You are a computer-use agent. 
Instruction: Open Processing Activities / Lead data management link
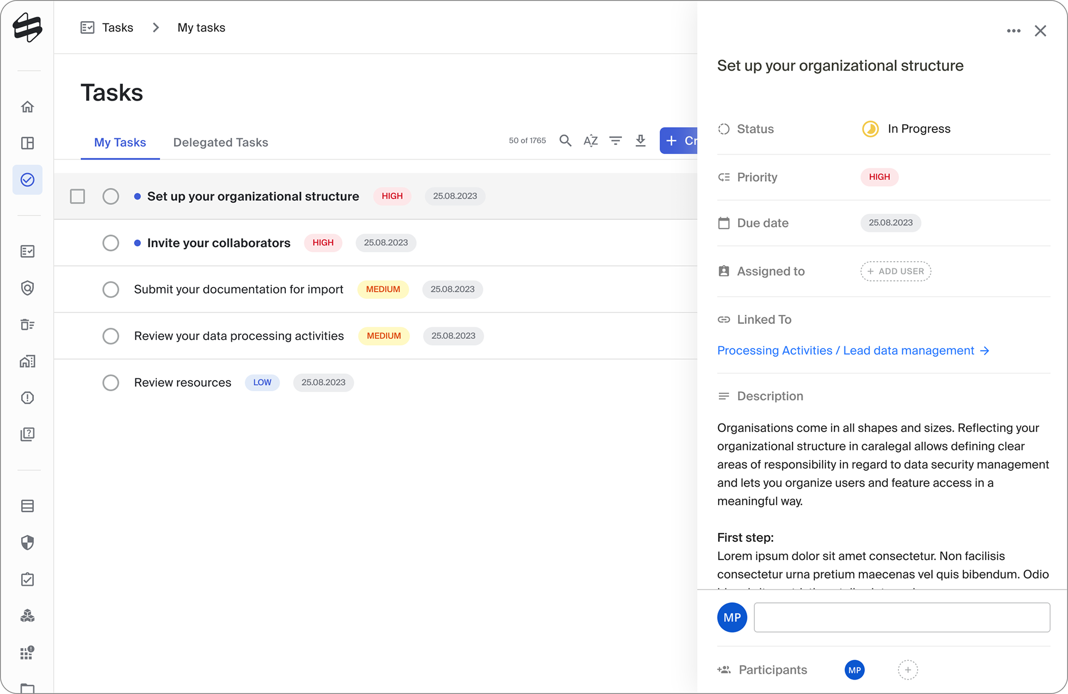pyautogui.click(x=852, y=351)
